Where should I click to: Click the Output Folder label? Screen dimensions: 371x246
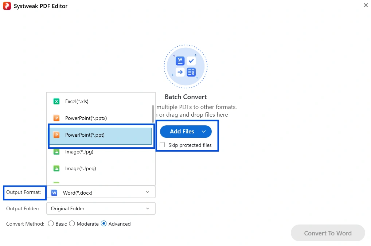point(23,208)
